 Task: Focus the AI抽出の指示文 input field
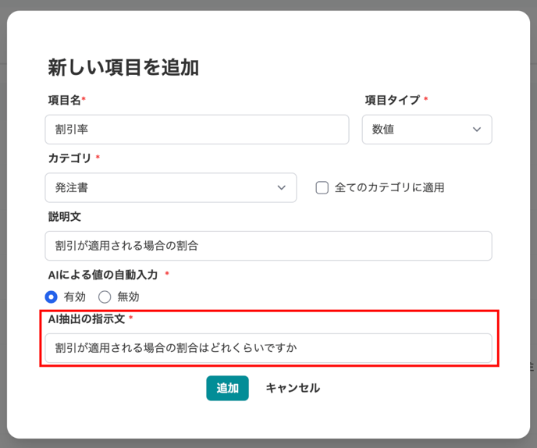268,348
